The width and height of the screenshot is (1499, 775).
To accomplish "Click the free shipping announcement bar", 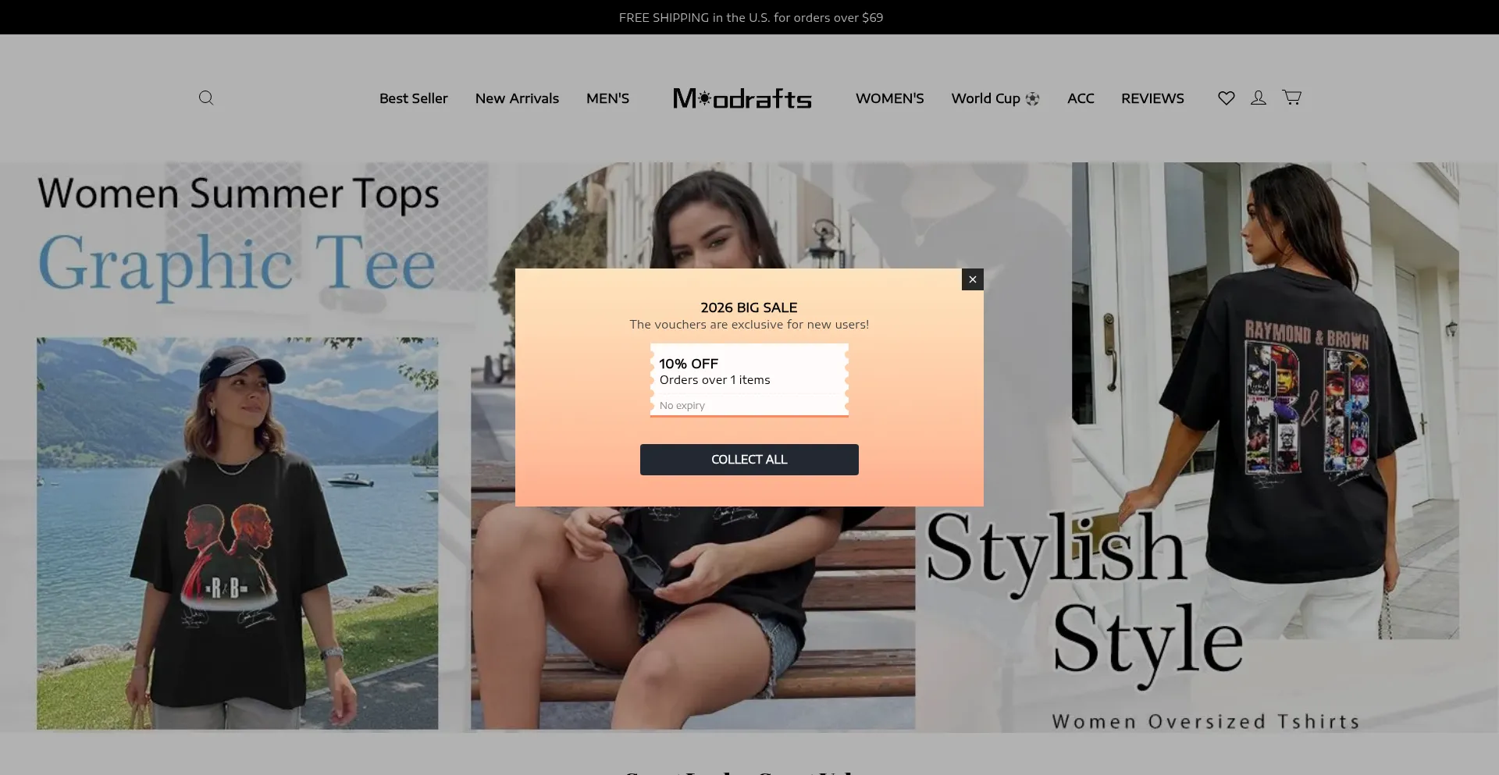I will pyautogui.click(x=750, y=17).
